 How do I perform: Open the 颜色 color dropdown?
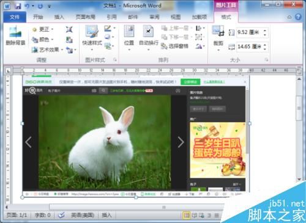pyautogui.click(x=43, y=39)
